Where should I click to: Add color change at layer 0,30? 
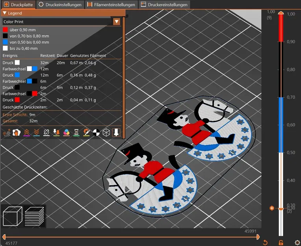pyautogui.click(x=272, y=208)
